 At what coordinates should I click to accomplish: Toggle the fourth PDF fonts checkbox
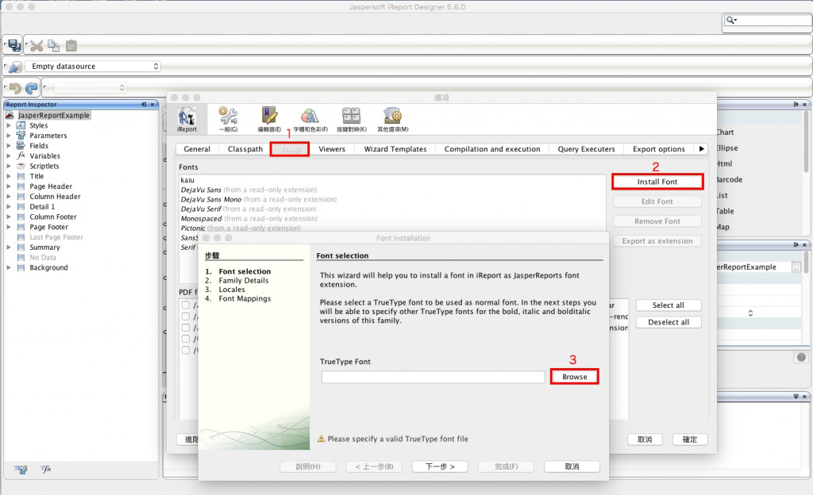(x=186, y=339)
